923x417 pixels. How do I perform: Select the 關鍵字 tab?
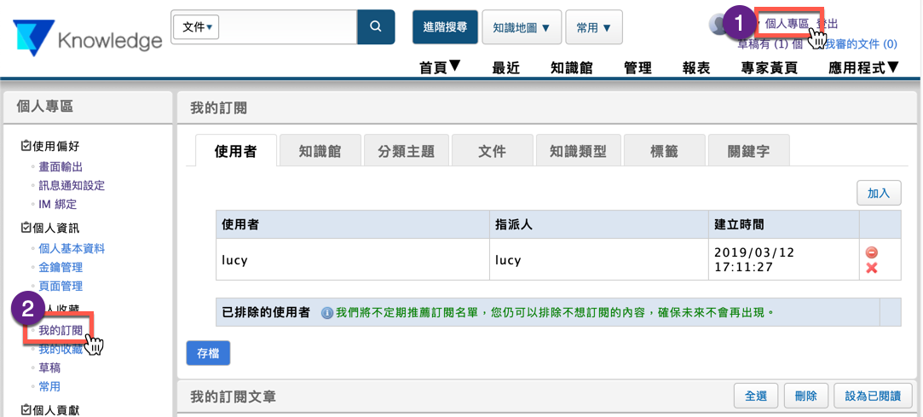(x=751, y=151)
